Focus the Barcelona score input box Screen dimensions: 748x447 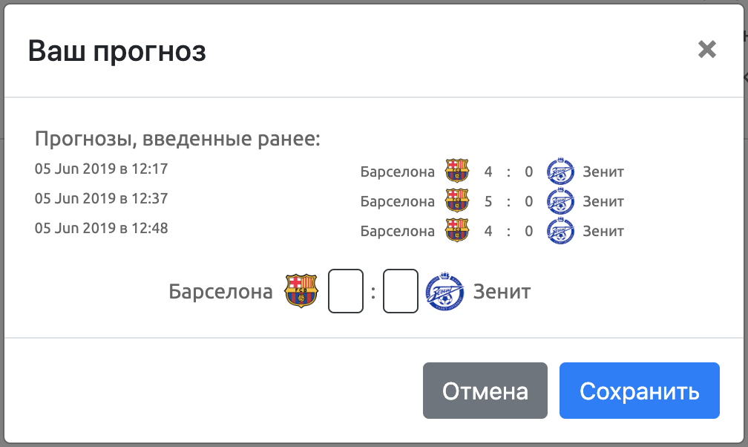point(346,291)
